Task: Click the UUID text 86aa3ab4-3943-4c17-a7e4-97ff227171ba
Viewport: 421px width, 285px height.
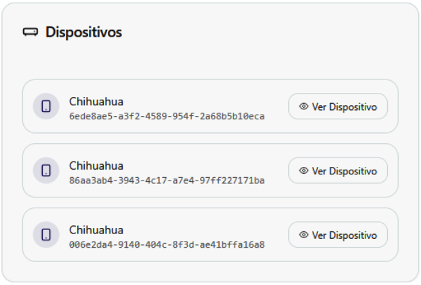Action: tap(167, 180)
